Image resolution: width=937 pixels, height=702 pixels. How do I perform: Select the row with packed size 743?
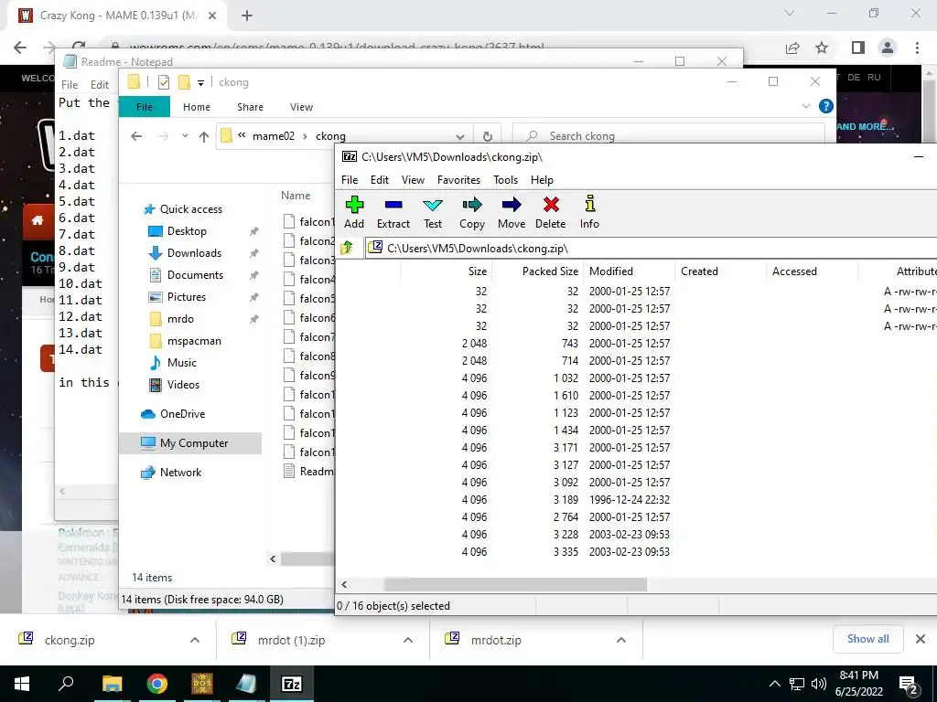tap(637, 344)
